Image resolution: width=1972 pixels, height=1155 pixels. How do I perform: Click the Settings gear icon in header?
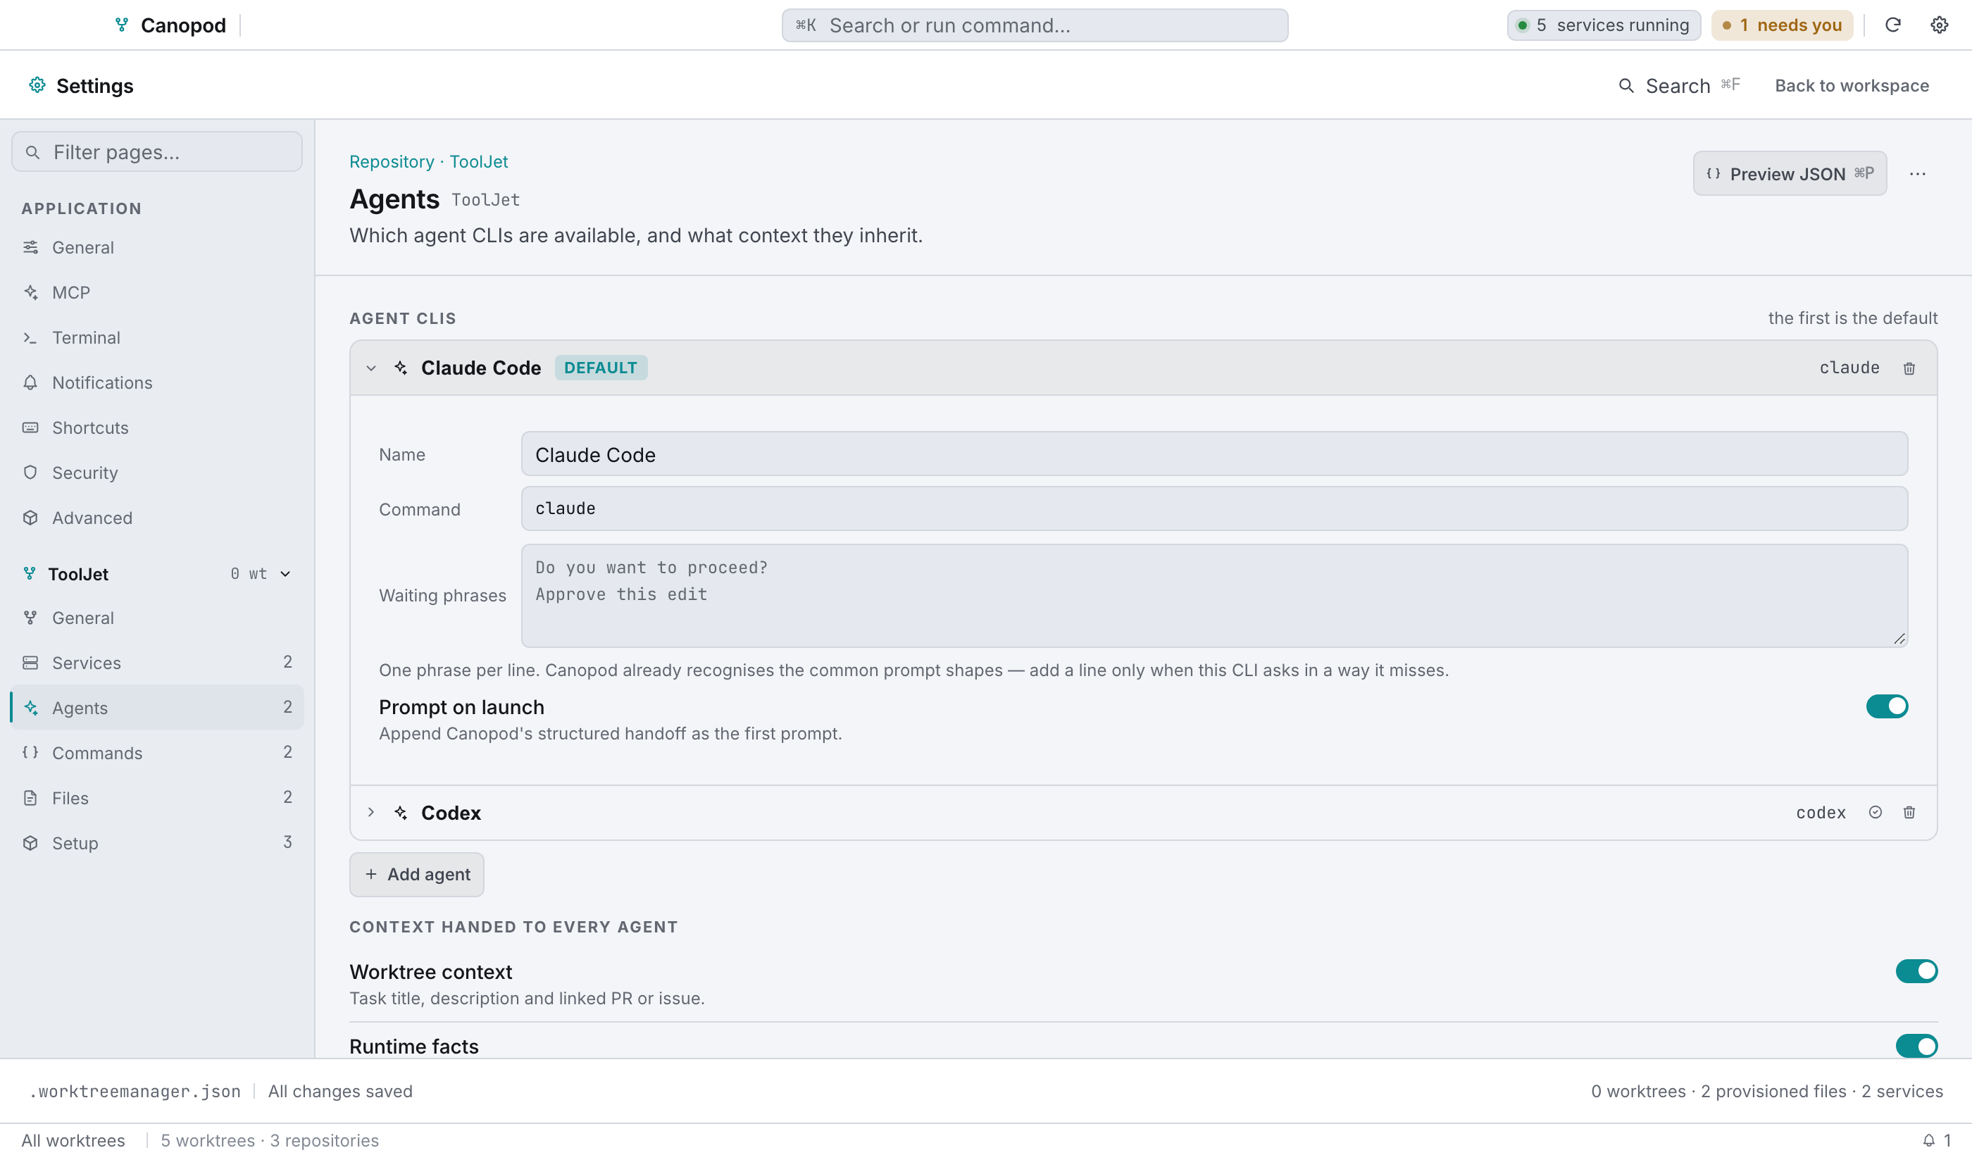point(37,85)
